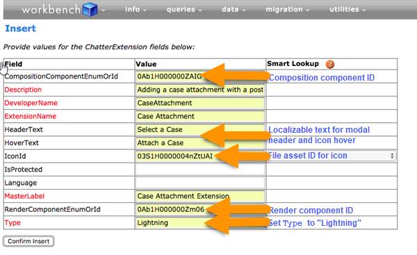Click the 'RenderComponentEnumOrId' field label
The image size is (417, 255).
point(52,209)
